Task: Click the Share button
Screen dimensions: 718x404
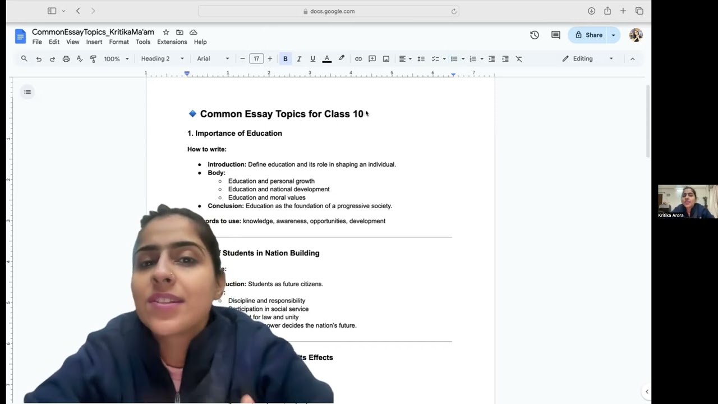Action: click(587, 35)
